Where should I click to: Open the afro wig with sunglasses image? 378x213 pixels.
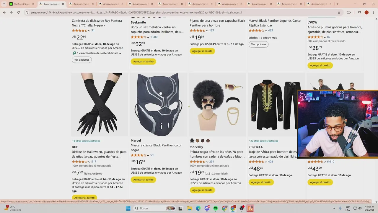point(217,105)
